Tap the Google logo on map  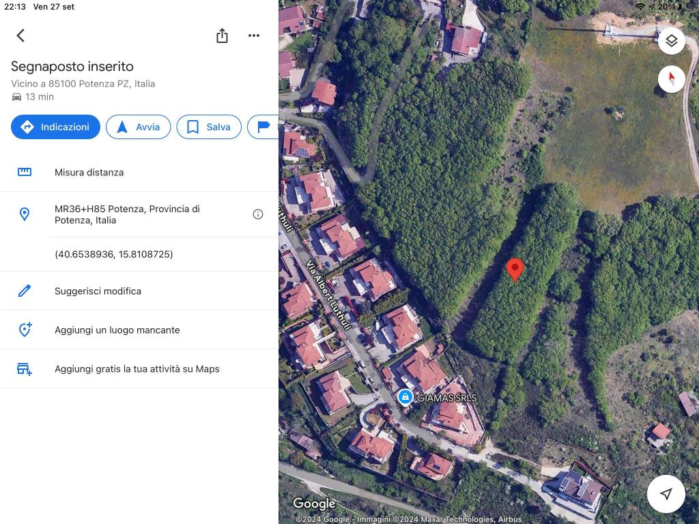pyautogui.click(x=314, y=504)
